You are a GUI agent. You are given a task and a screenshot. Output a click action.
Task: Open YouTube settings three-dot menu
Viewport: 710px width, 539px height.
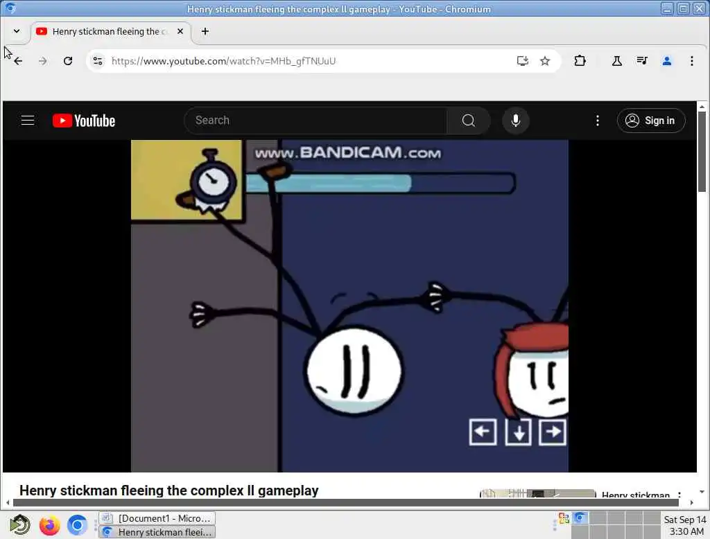point(597,121)
